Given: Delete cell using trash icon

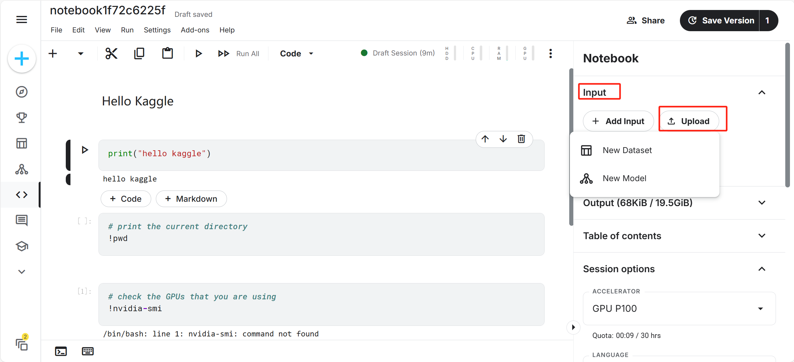Looking at the screenshot, I should coord(521,139).
